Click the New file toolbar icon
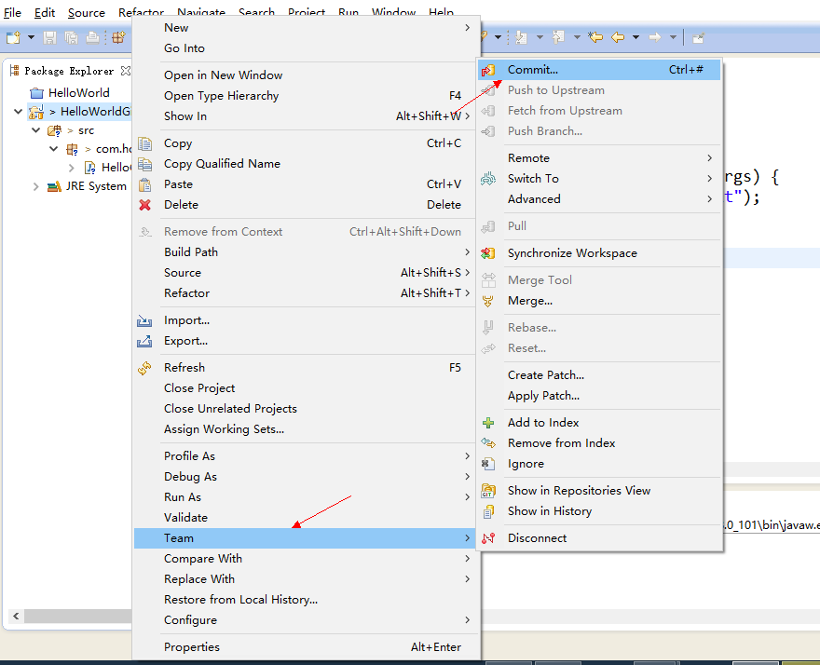Image resolution: width=820 pixels, height=665 pixels. 13,37
